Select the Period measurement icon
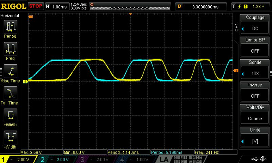Screen dimensions: 272x163 pos(10,26)
